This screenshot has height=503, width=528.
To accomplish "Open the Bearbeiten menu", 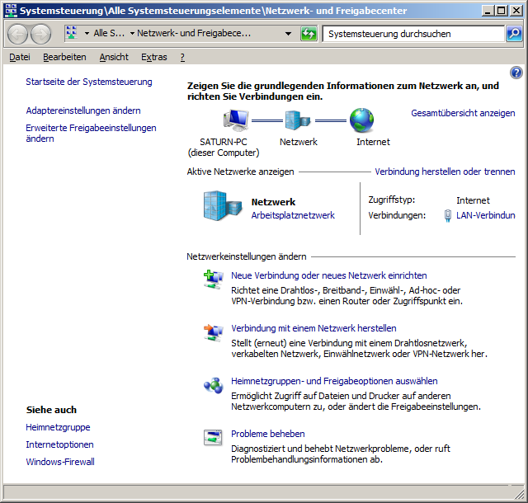I will tap(64, 57).
